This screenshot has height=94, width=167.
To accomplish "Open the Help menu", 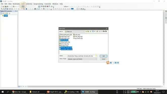I will click(x=61, y=4).
